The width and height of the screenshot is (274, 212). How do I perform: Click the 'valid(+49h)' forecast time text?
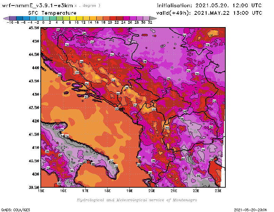(x=209, y=13)
